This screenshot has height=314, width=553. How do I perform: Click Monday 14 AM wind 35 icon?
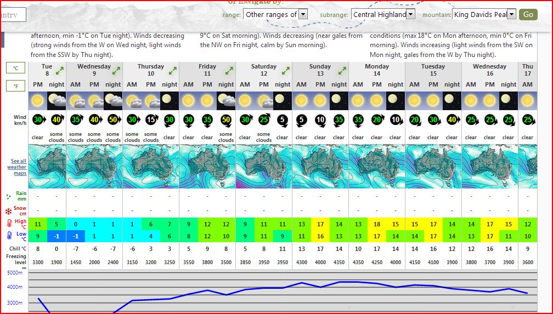click(x=358, y=120)
